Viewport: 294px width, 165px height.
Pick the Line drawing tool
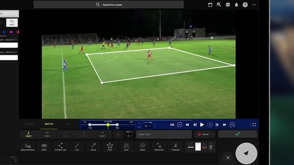pyautogui.click(x=77, y=147)
